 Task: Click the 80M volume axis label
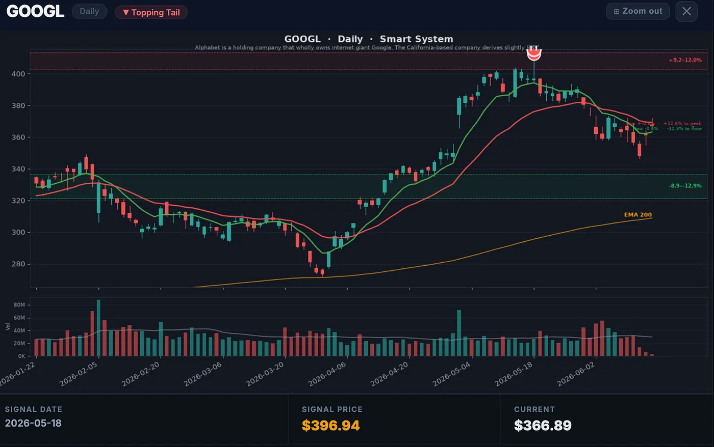coord(19,305)
